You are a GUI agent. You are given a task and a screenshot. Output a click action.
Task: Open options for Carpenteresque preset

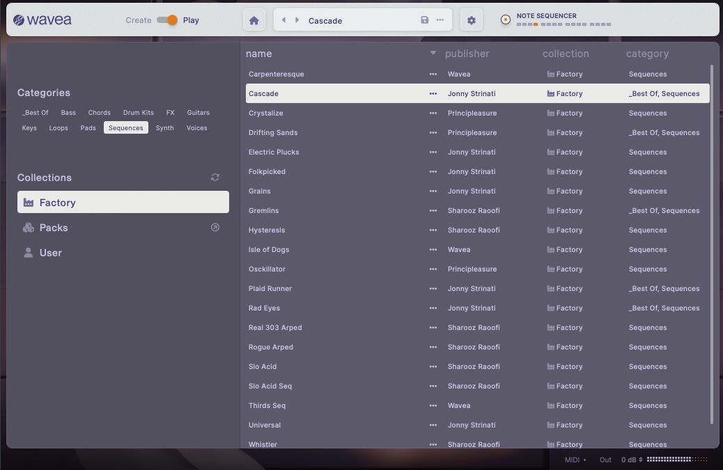coord(433,75)
